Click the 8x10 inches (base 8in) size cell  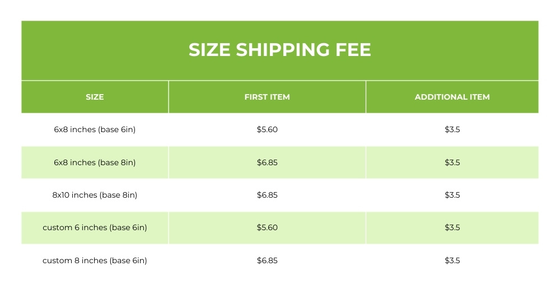pyautogui.click(x=95, y=195)
